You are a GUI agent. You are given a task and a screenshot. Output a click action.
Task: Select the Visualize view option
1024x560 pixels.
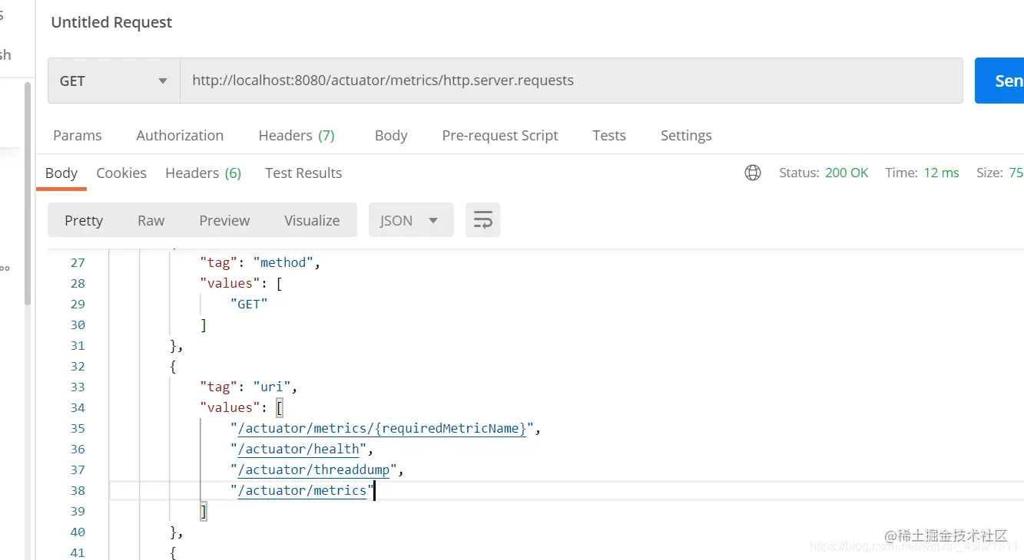point(312,220)
